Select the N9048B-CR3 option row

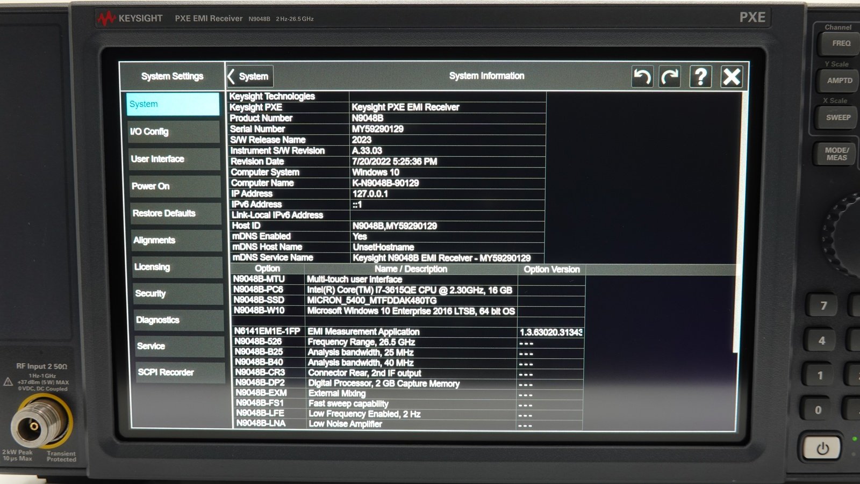(408, 373)
